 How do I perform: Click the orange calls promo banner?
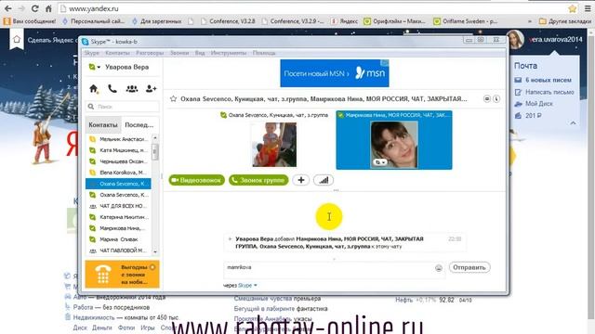tap(122, 275)
